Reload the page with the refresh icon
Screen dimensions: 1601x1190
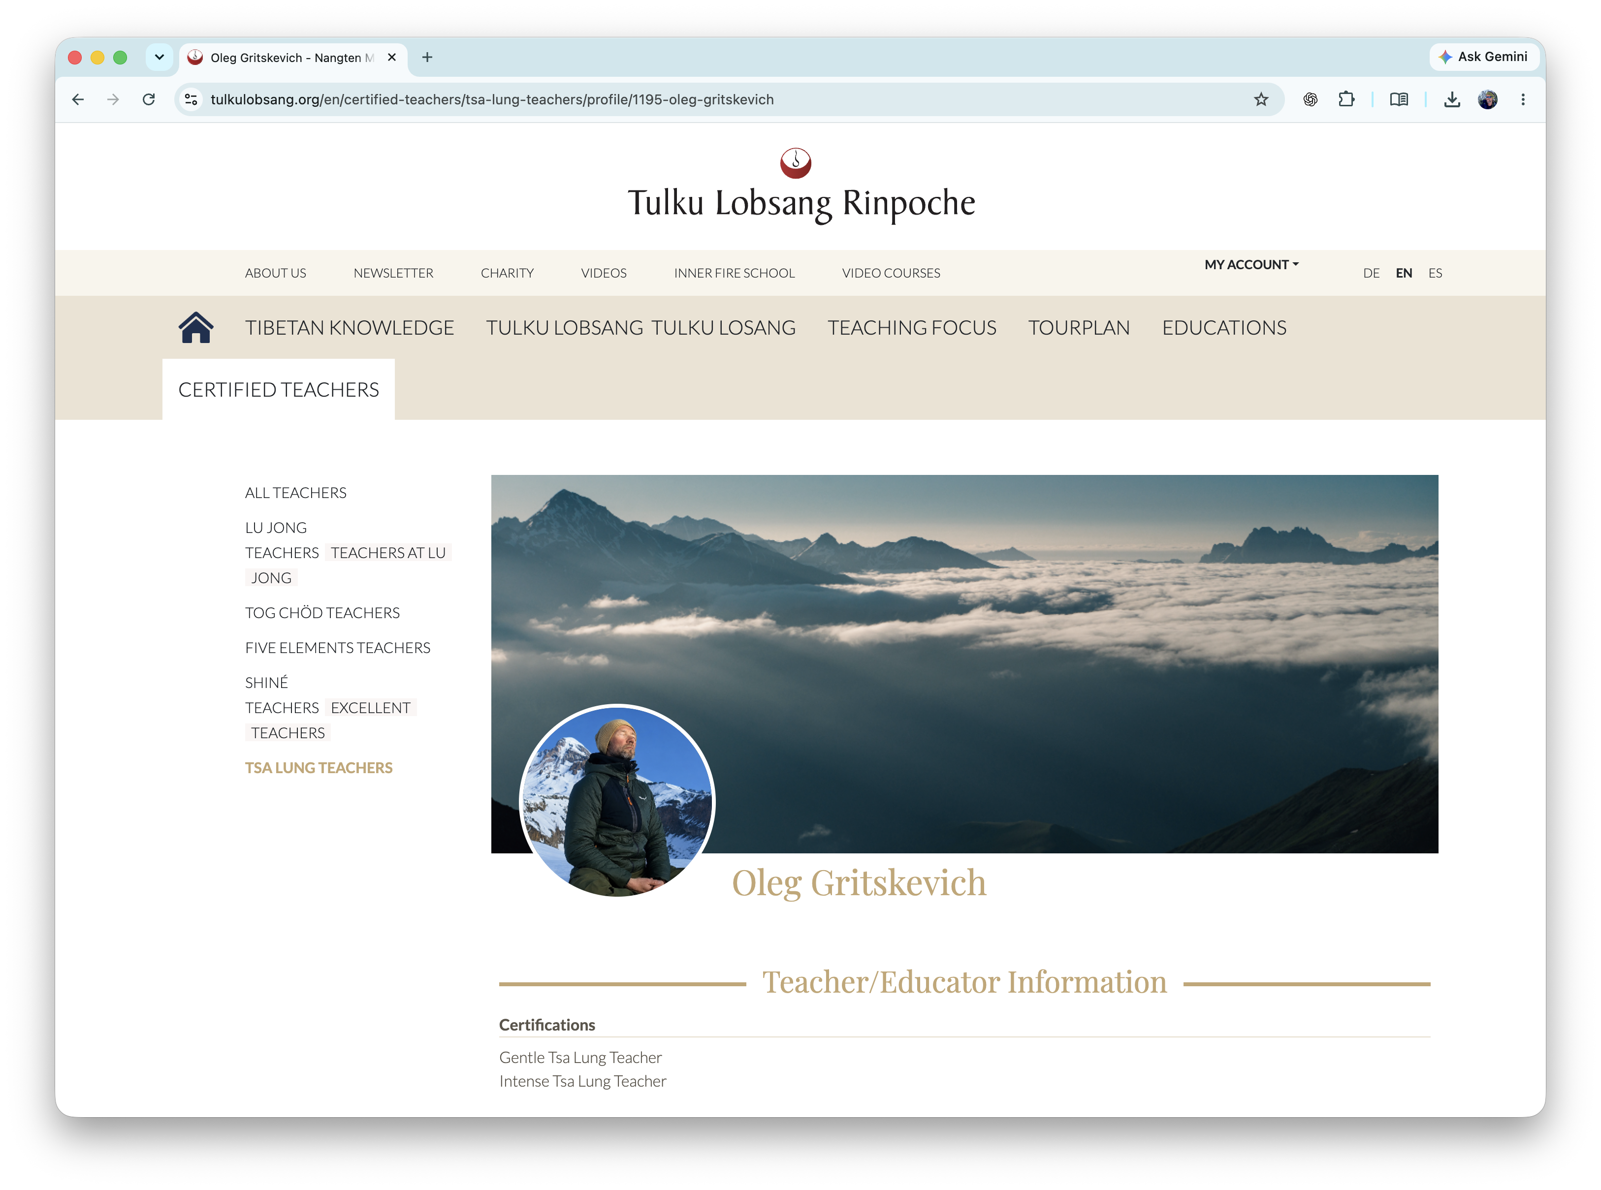click(x=148, y=99)
